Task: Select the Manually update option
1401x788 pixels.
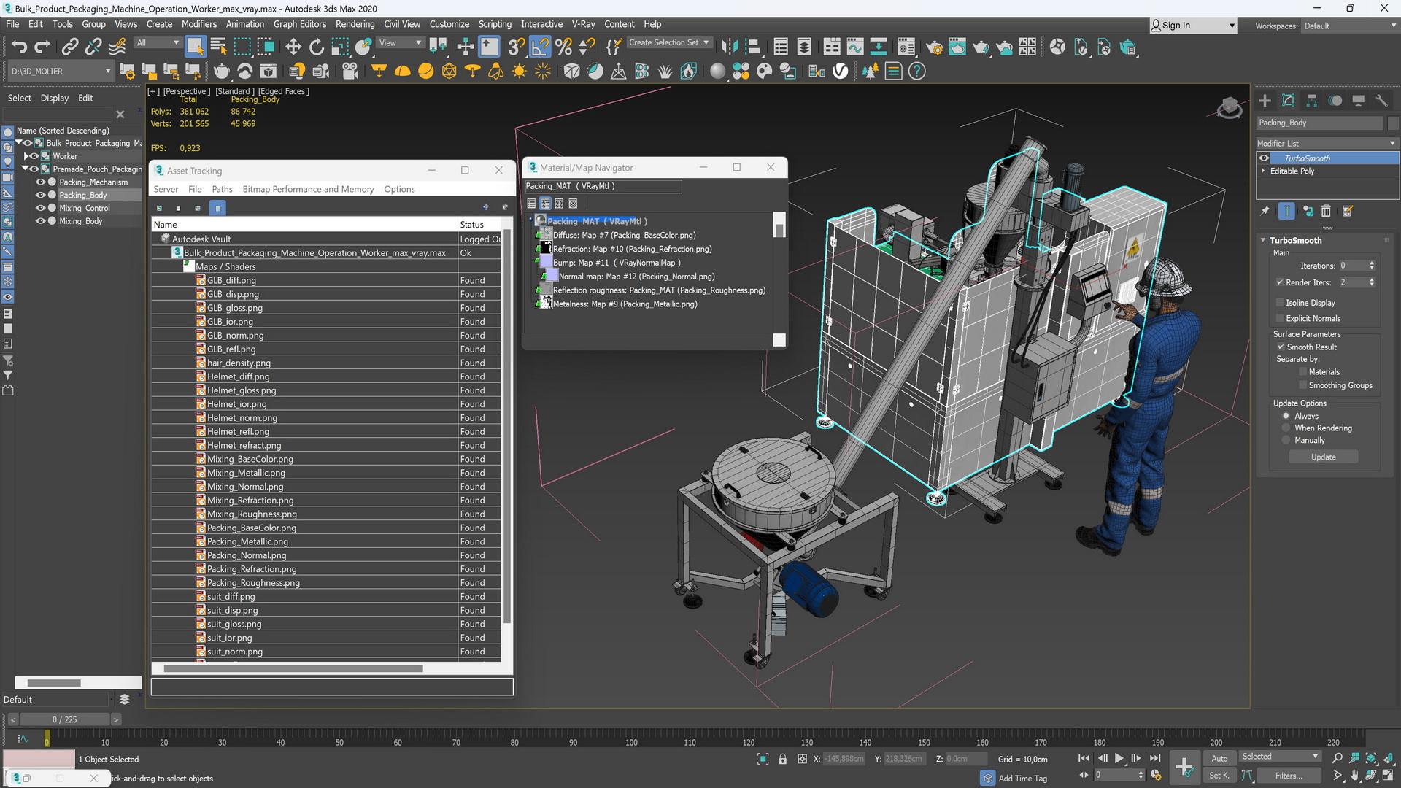Action: (x=1286, y=441)
